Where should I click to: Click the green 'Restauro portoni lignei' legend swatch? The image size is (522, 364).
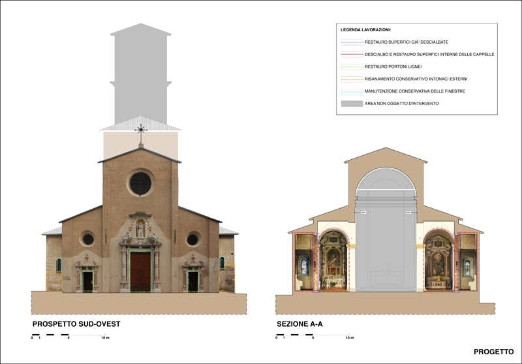[352, 67]
